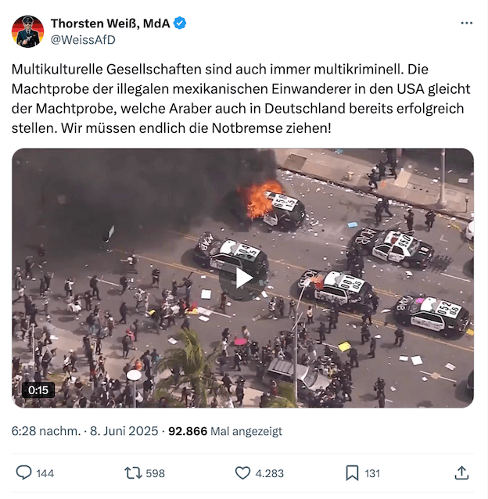This screenshot has height=499, width=488.
Task: Click the 0:15 video duration badge
Action: click(38, 390)
